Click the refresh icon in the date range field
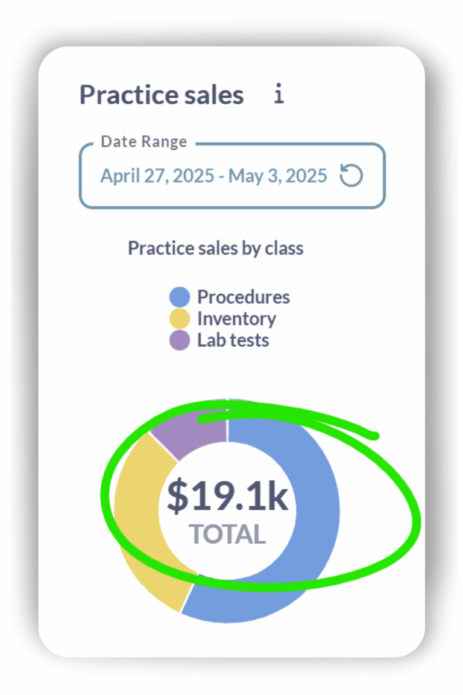Viewport: 463px width, 695px height. [352, 175]
